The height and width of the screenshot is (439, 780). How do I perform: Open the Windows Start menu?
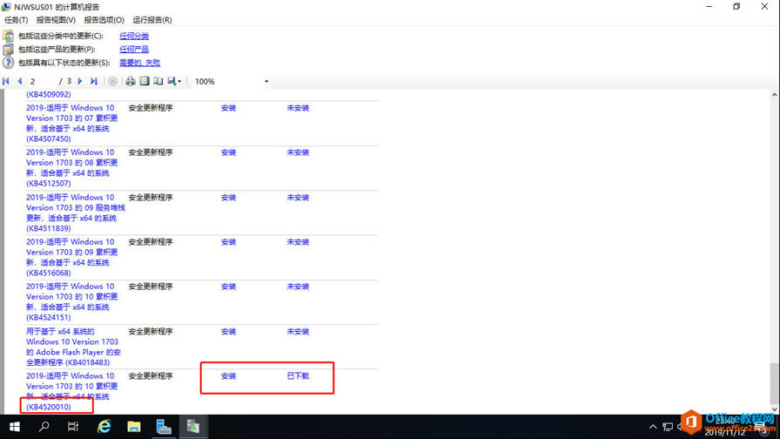tap(15, 427)
